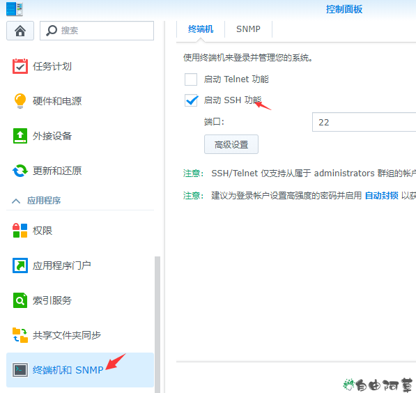Open 更新和还原 update and restore icon

[20, 171]
